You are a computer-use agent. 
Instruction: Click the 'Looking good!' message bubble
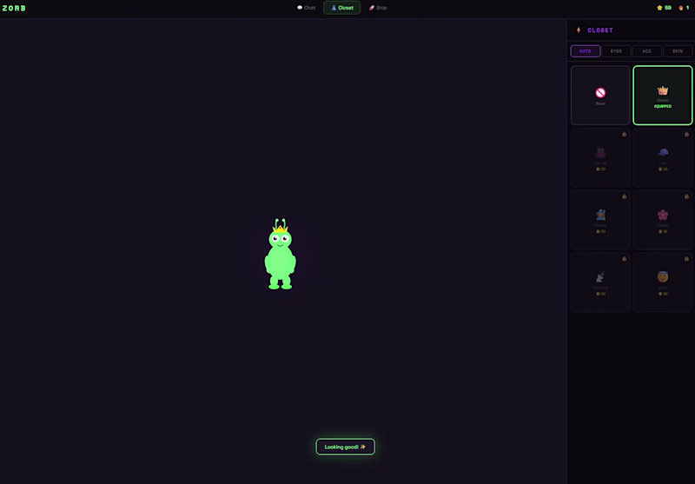pyautogui.click(x=345, y=447)
